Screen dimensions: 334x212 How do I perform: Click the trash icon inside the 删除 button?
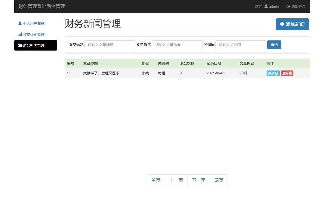point(291,73)
